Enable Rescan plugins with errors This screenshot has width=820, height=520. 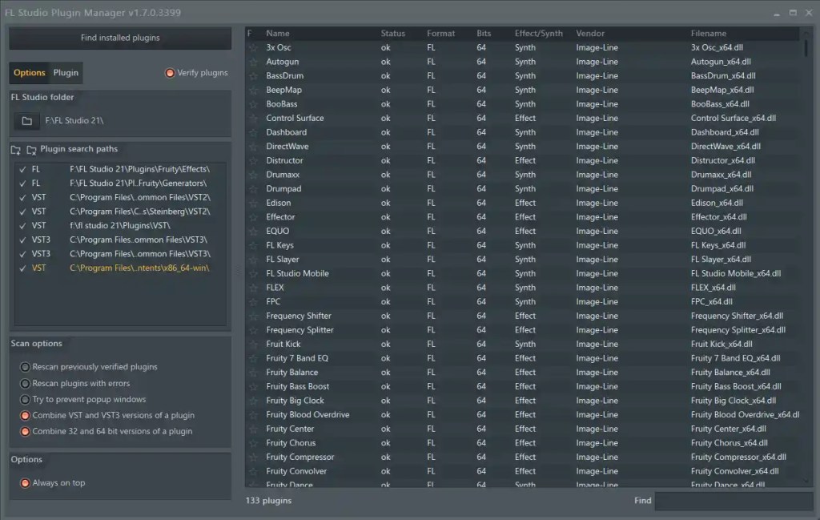coord(25,384)
